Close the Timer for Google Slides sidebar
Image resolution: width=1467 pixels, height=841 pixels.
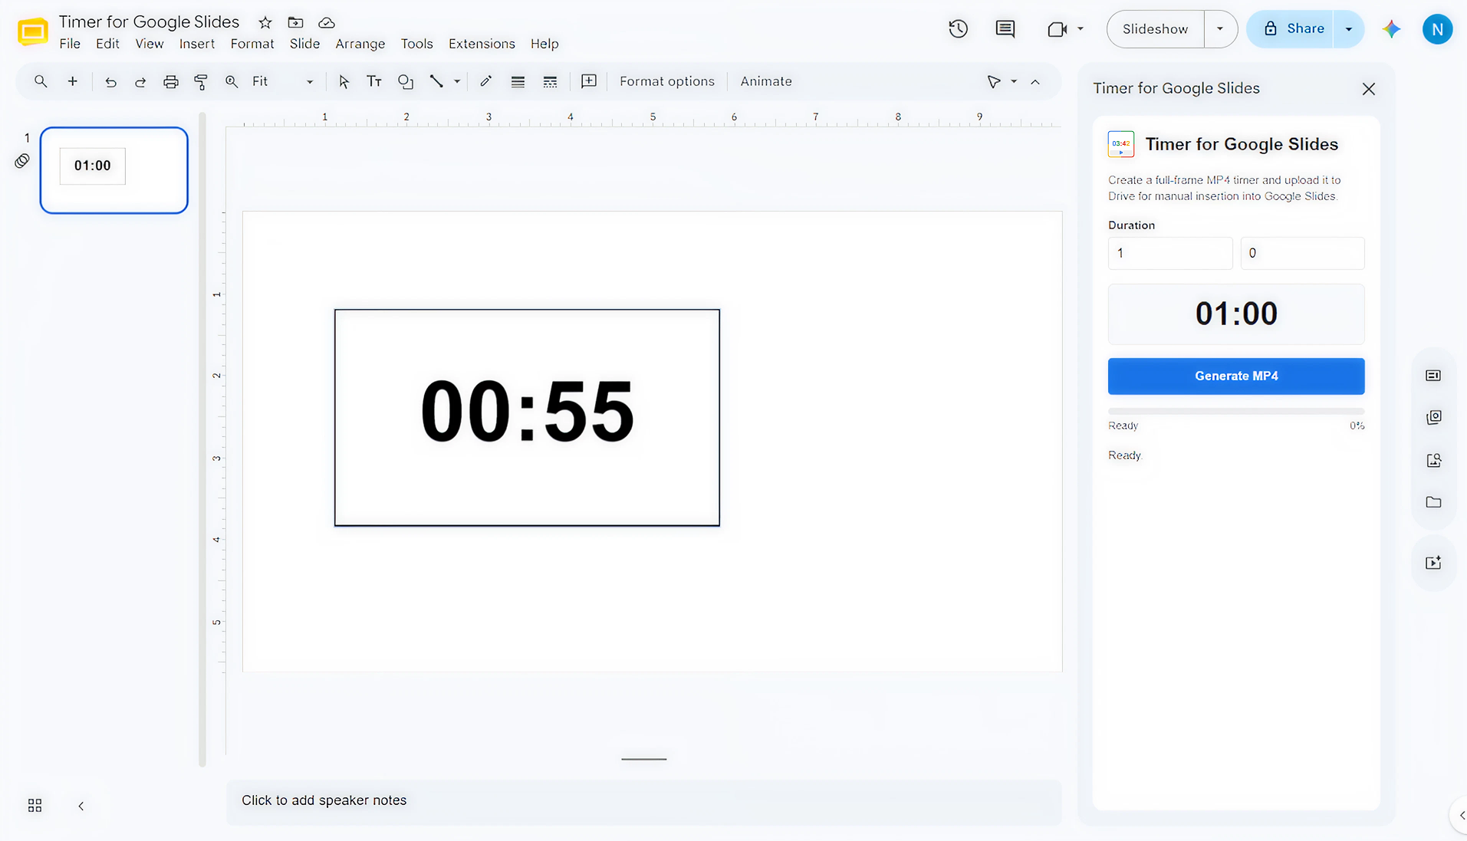(x=1369, y=89)
